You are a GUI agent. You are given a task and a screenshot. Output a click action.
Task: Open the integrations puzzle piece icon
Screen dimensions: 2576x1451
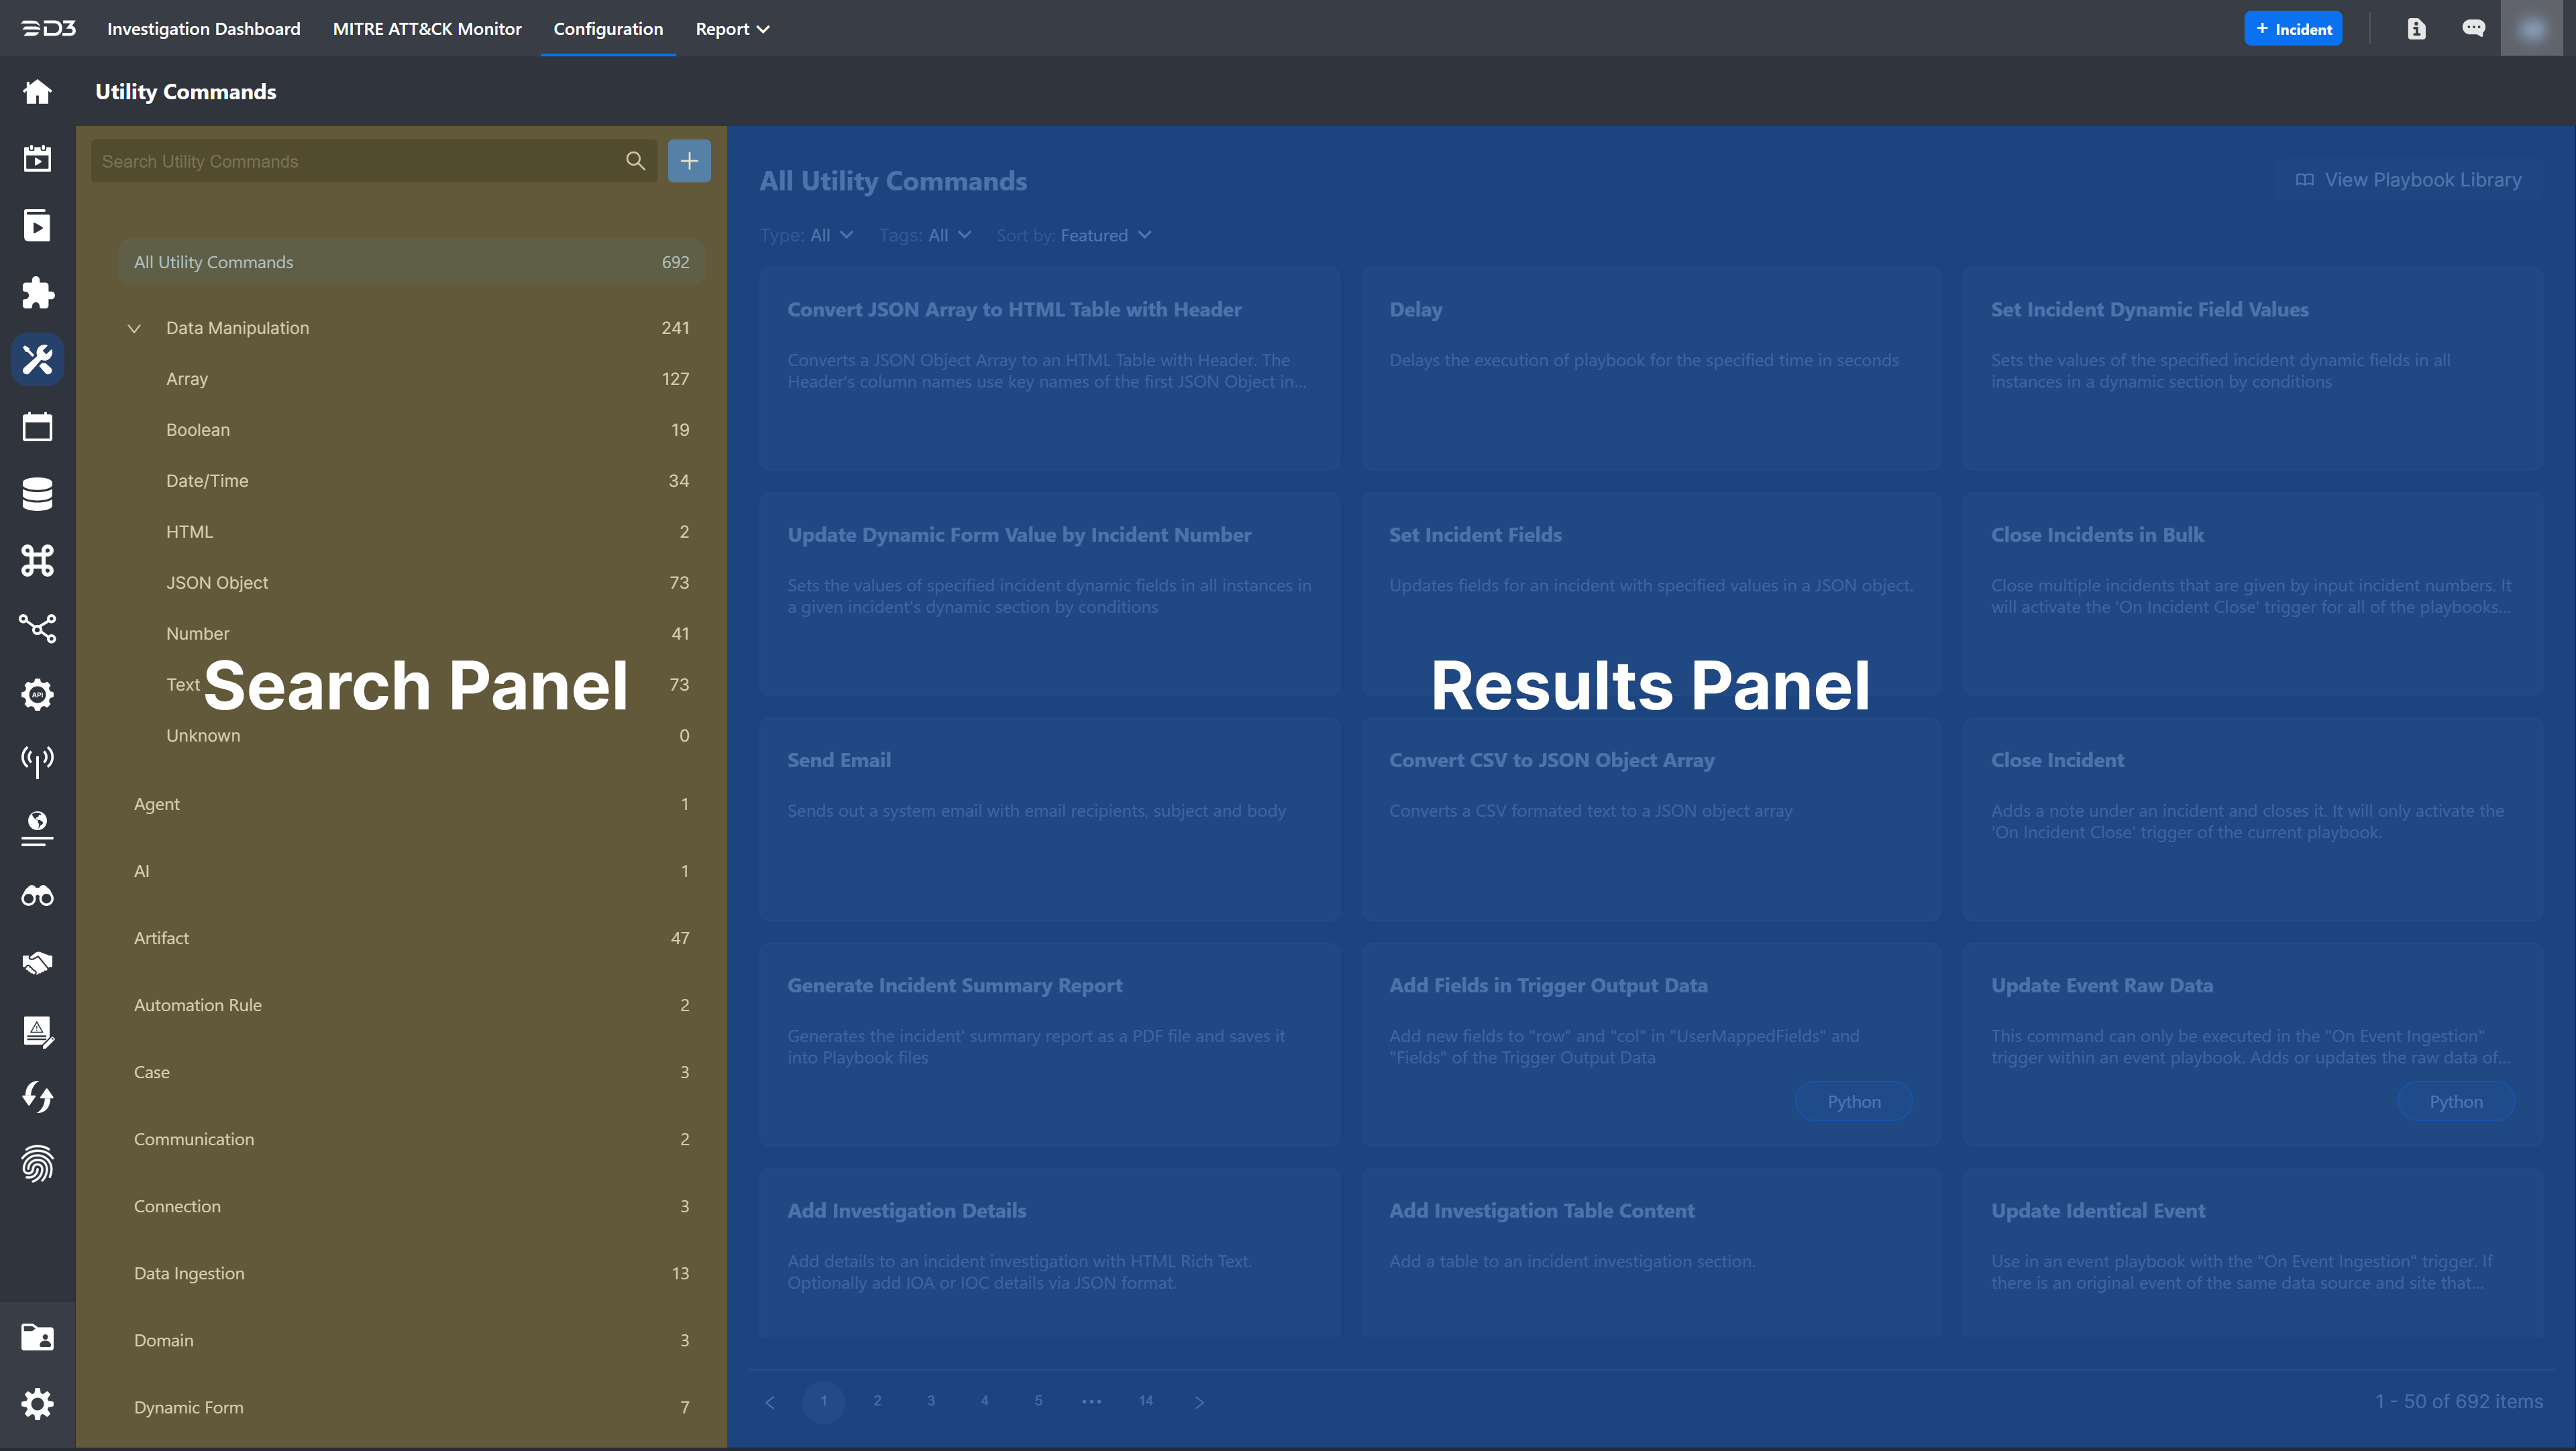[x=37, y=292]
